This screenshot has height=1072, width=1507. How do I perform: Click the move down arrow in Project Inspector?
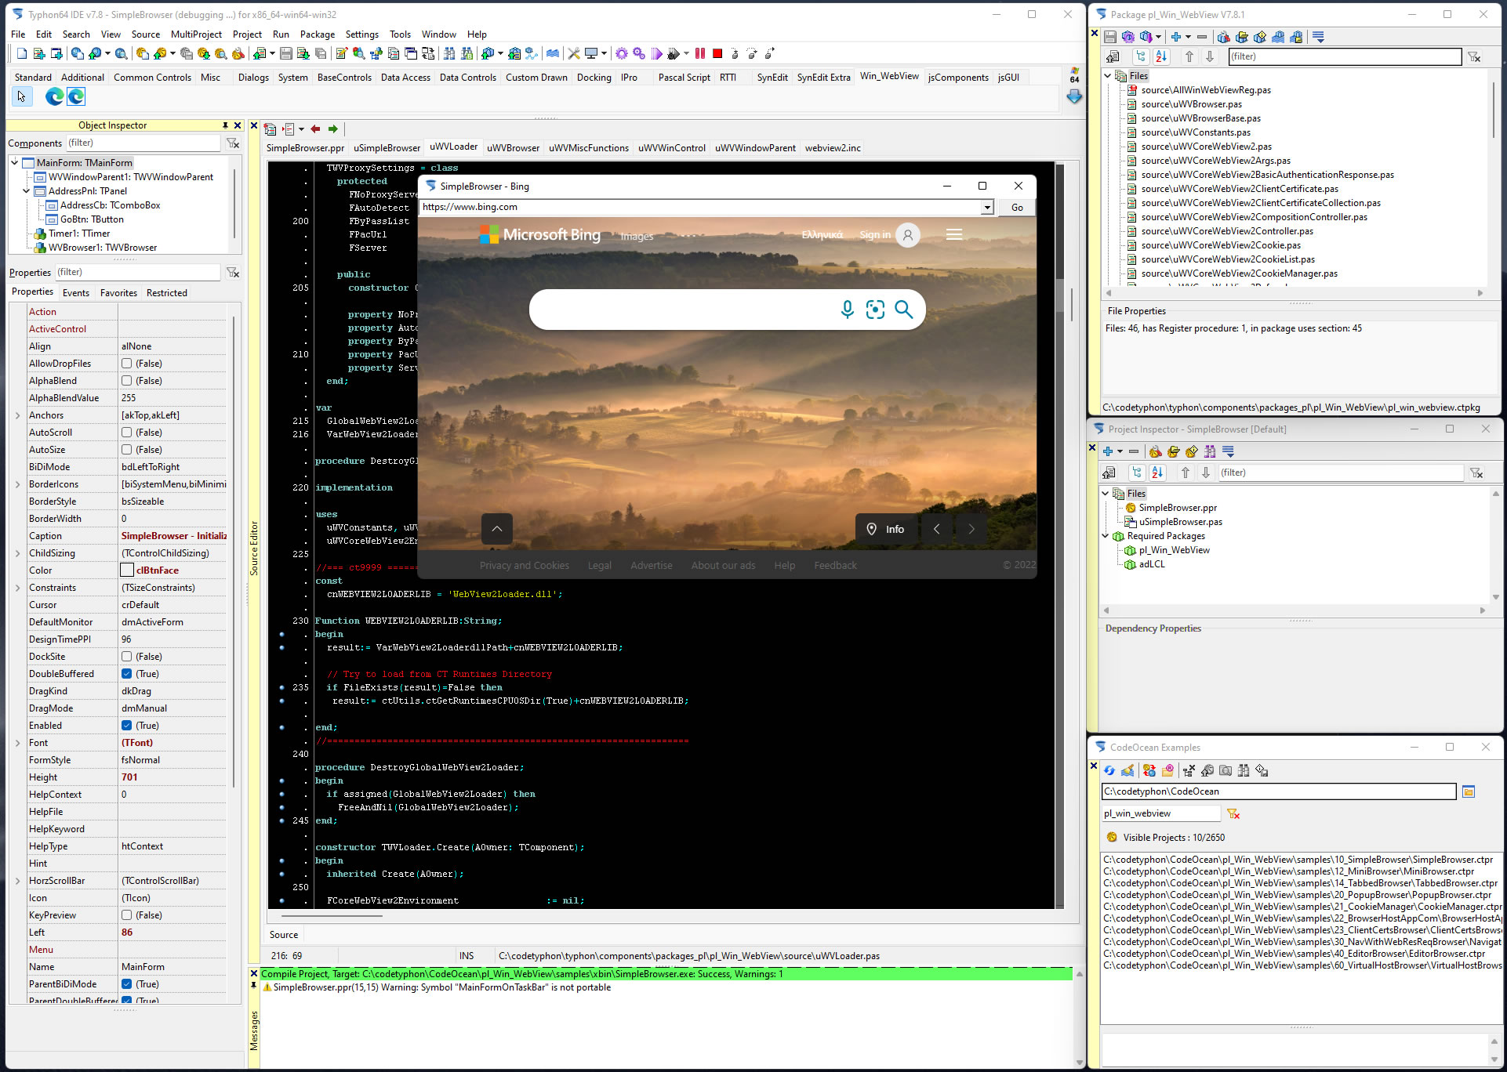click(x=1206, y=473)
